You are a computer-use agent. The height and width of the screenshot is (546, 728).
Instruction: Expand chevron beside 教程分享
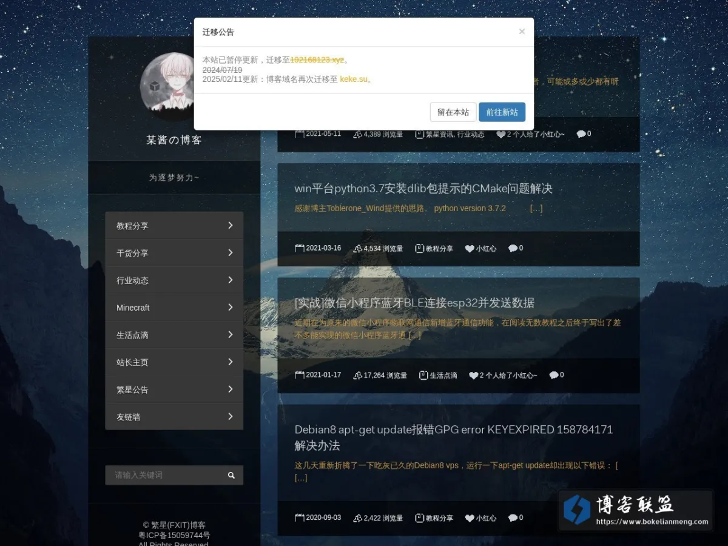[231, 225]
